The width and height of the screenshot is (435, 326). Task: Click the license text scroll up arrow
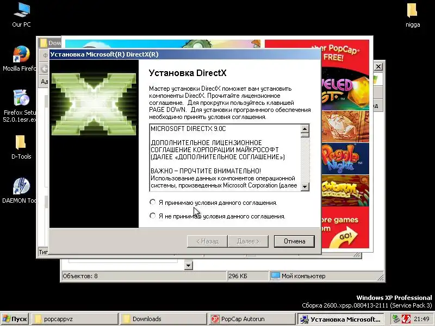pos(305,129)
